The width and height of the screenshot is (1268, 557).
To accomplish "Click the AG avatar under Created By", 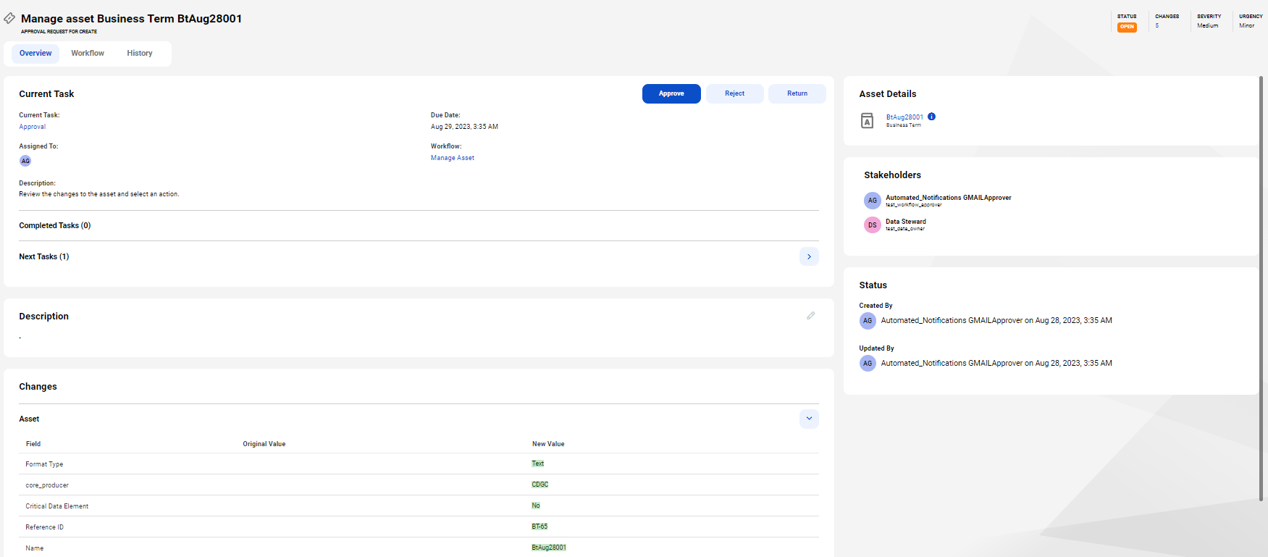I will click(868, 321).
